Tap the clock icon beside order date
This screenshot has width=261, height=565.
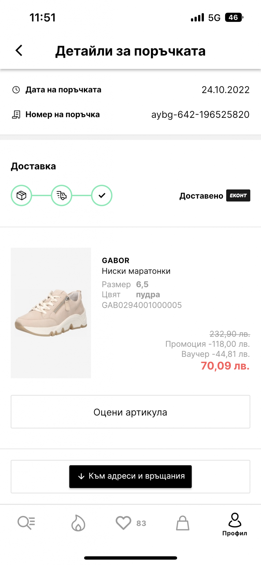[16, 90]
